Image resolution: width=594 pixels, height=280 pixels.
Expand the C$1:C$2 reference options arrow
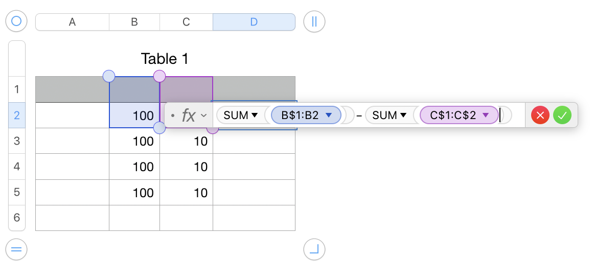click(486, 115)
